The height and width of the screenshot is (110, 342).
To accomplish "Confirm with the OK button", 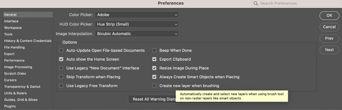I will tap(329, 16).
